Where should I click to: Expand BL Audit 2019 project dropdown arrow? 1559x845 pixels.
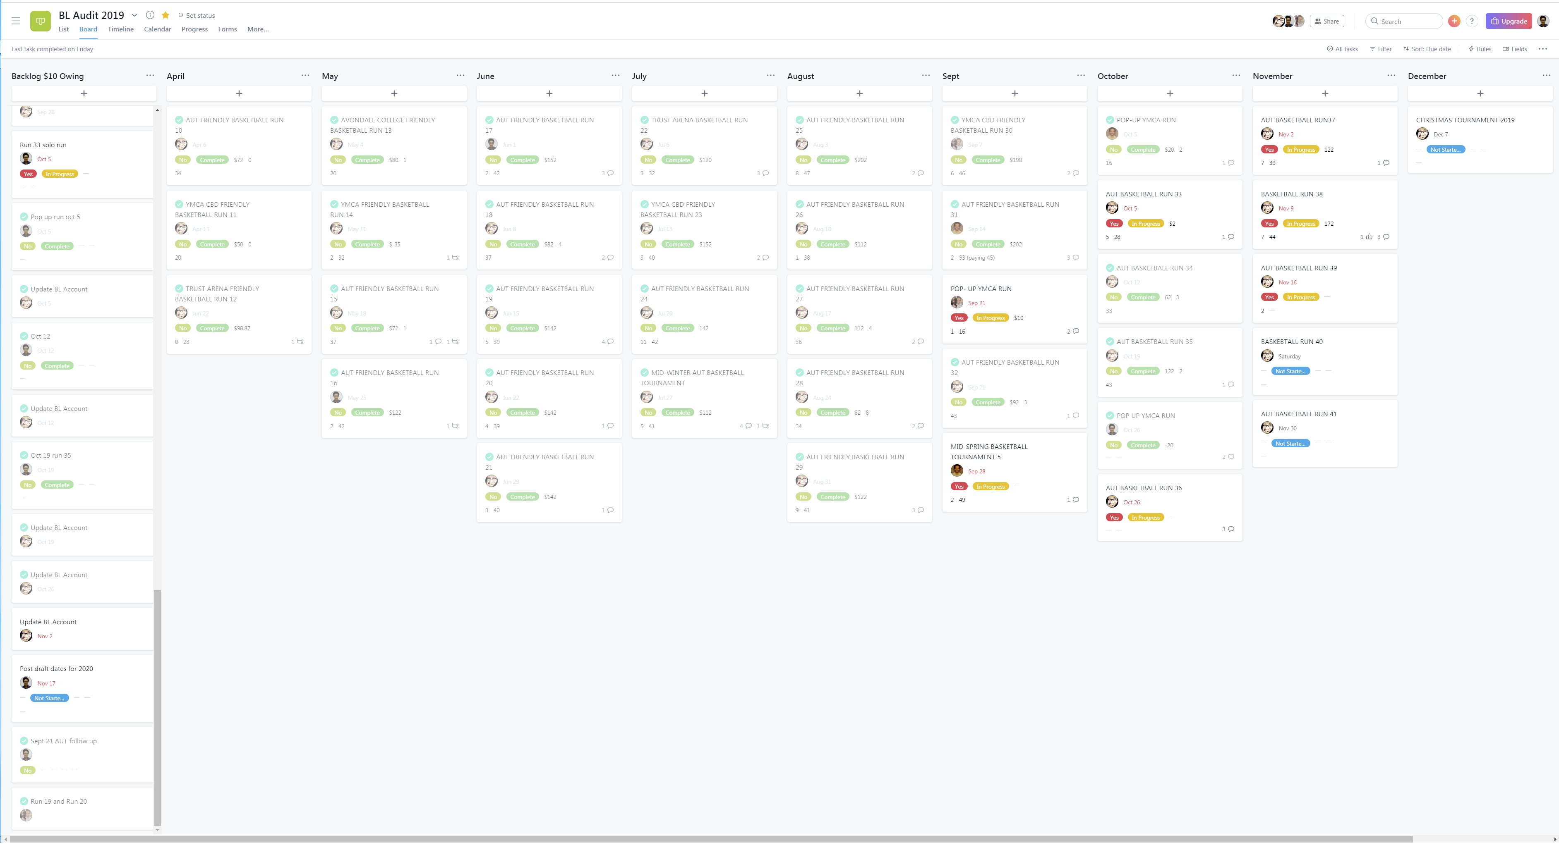[134, 15]
